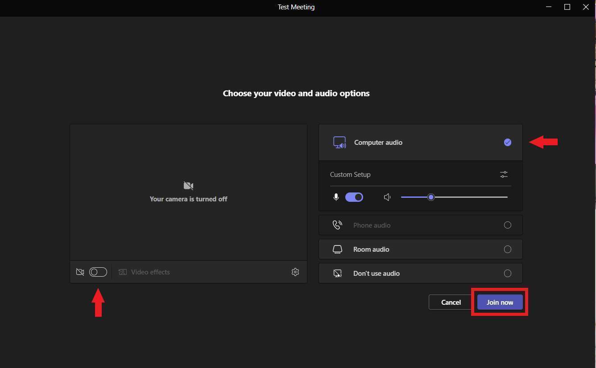Image resolution: width=596 pixels, height=368 pixels.
Task: Select the Computer audio checkmark option
Action: click(508, 143)
